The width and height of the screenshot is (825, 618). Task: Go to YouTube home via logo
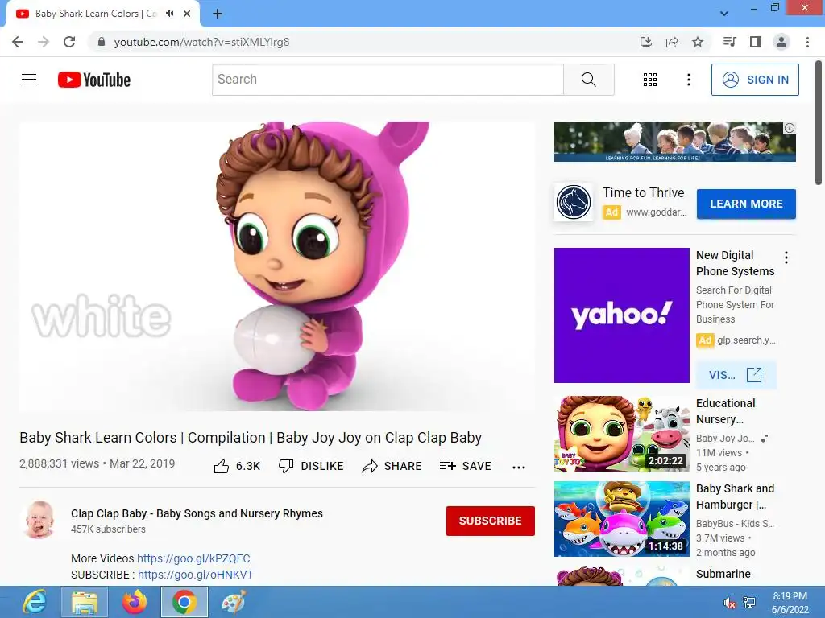point(94,80)
